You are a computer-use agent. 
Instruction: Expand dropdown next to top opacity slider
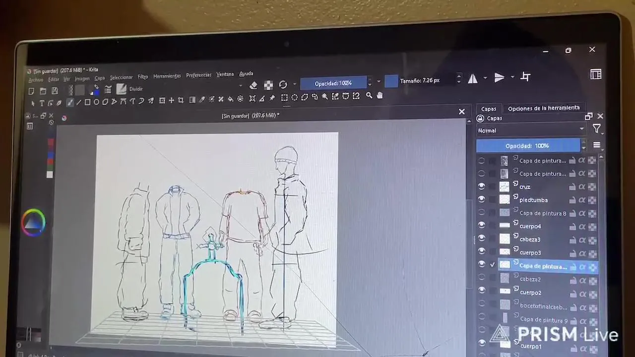tap(379, 82)
